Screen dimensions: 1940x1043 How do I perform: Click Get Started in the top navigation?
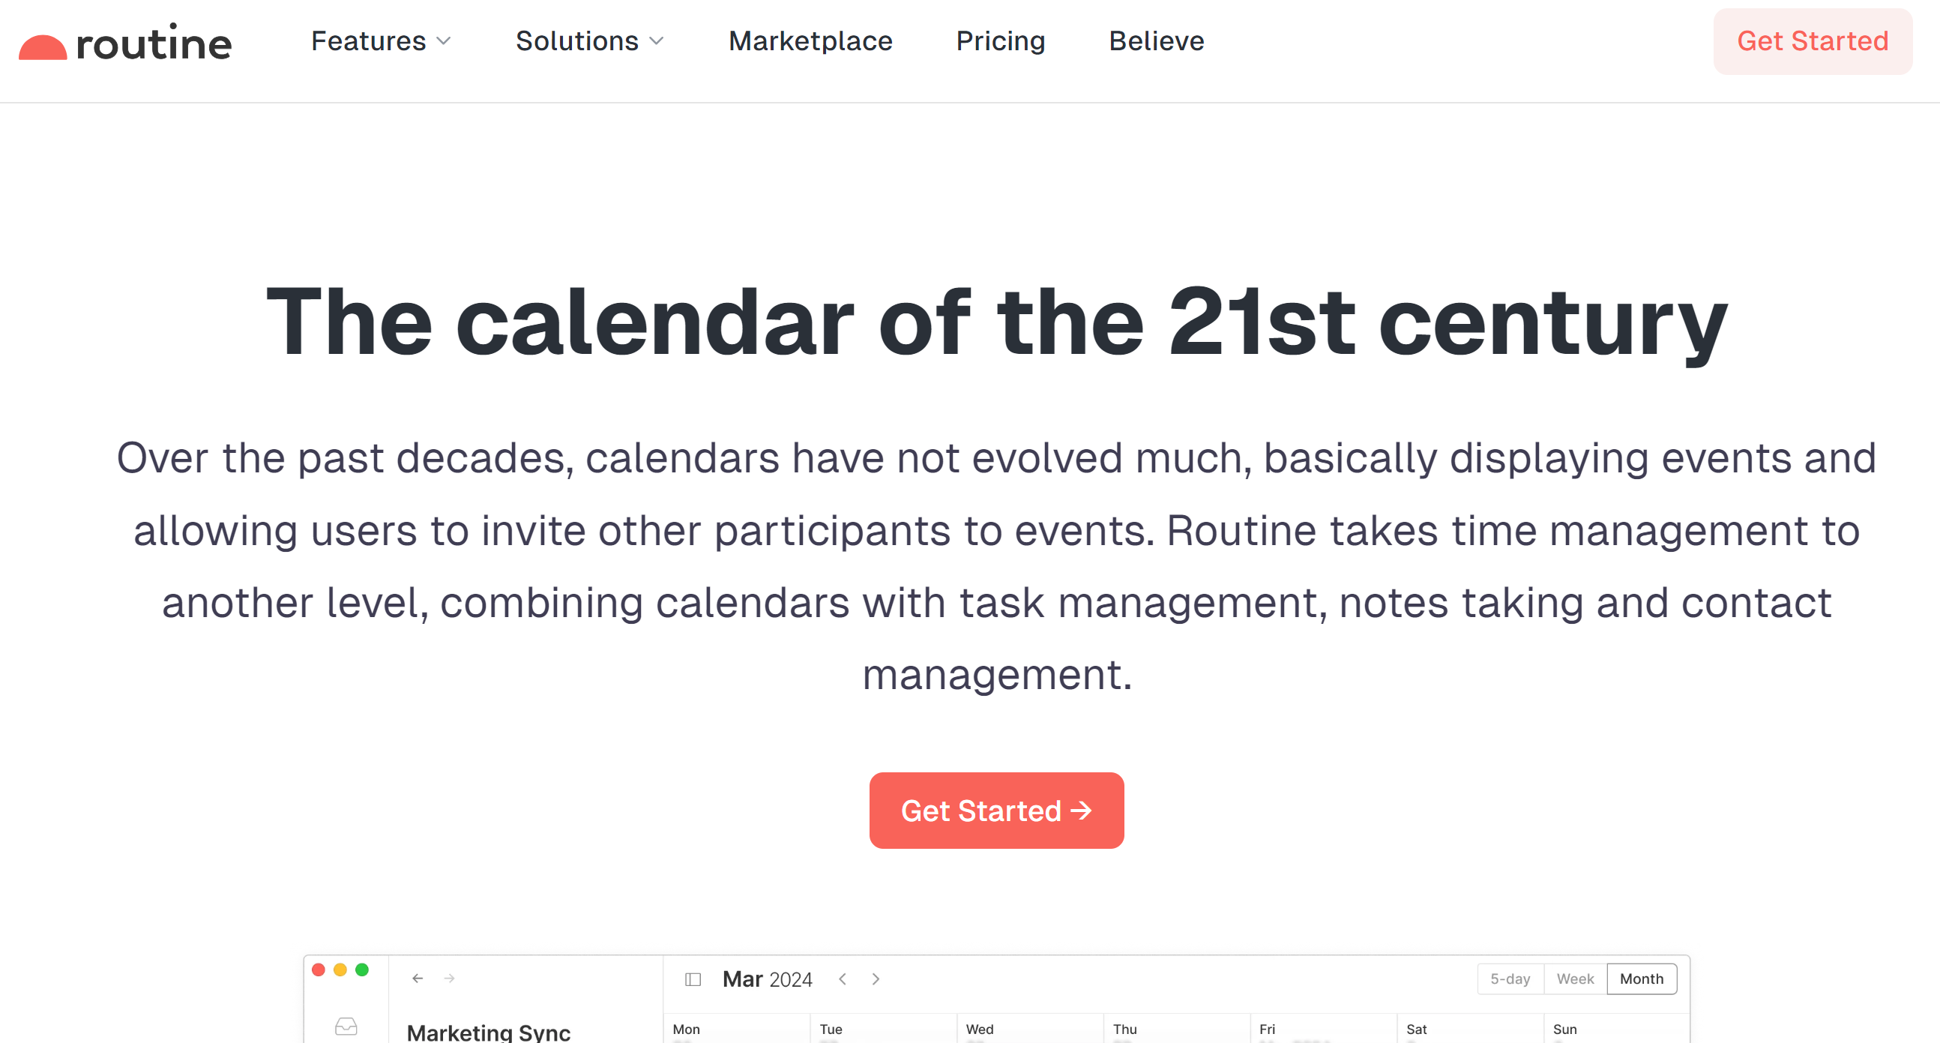tap(1812, 40)
